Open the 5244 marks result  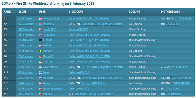(26, 83)
